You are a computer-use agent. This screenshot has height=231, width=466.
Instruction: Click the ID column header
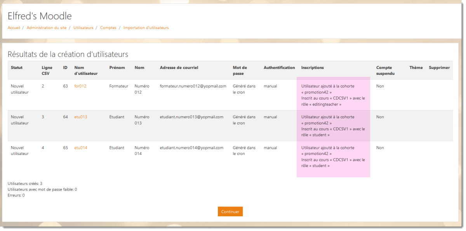point(65,67)
